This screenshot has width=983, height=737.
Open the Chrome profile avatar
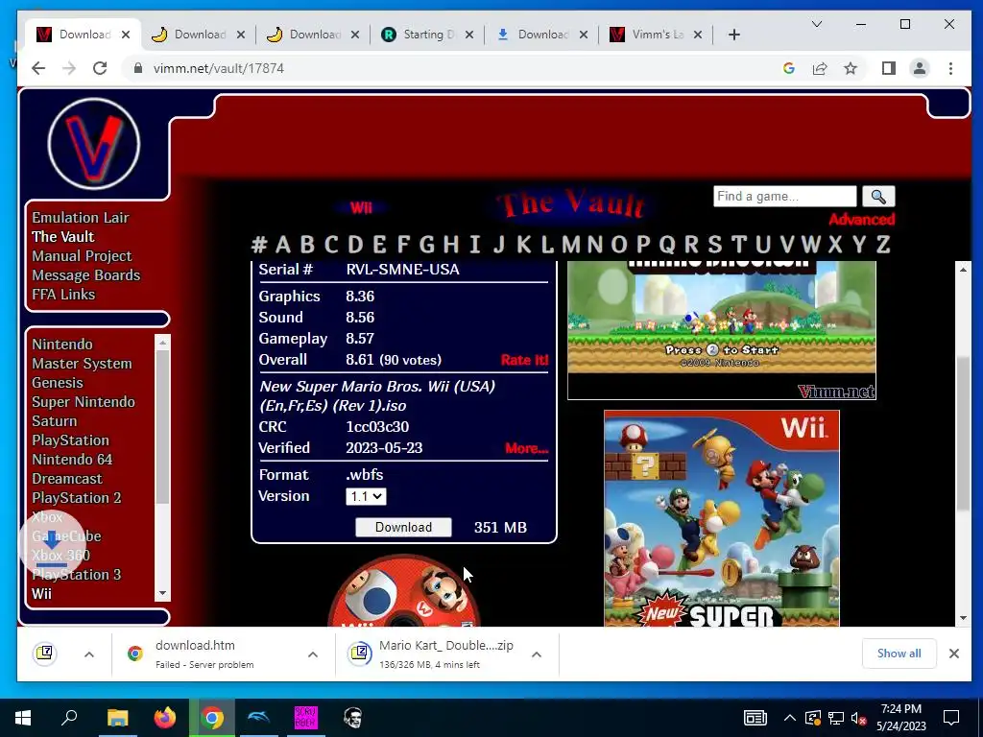[920, 68]
